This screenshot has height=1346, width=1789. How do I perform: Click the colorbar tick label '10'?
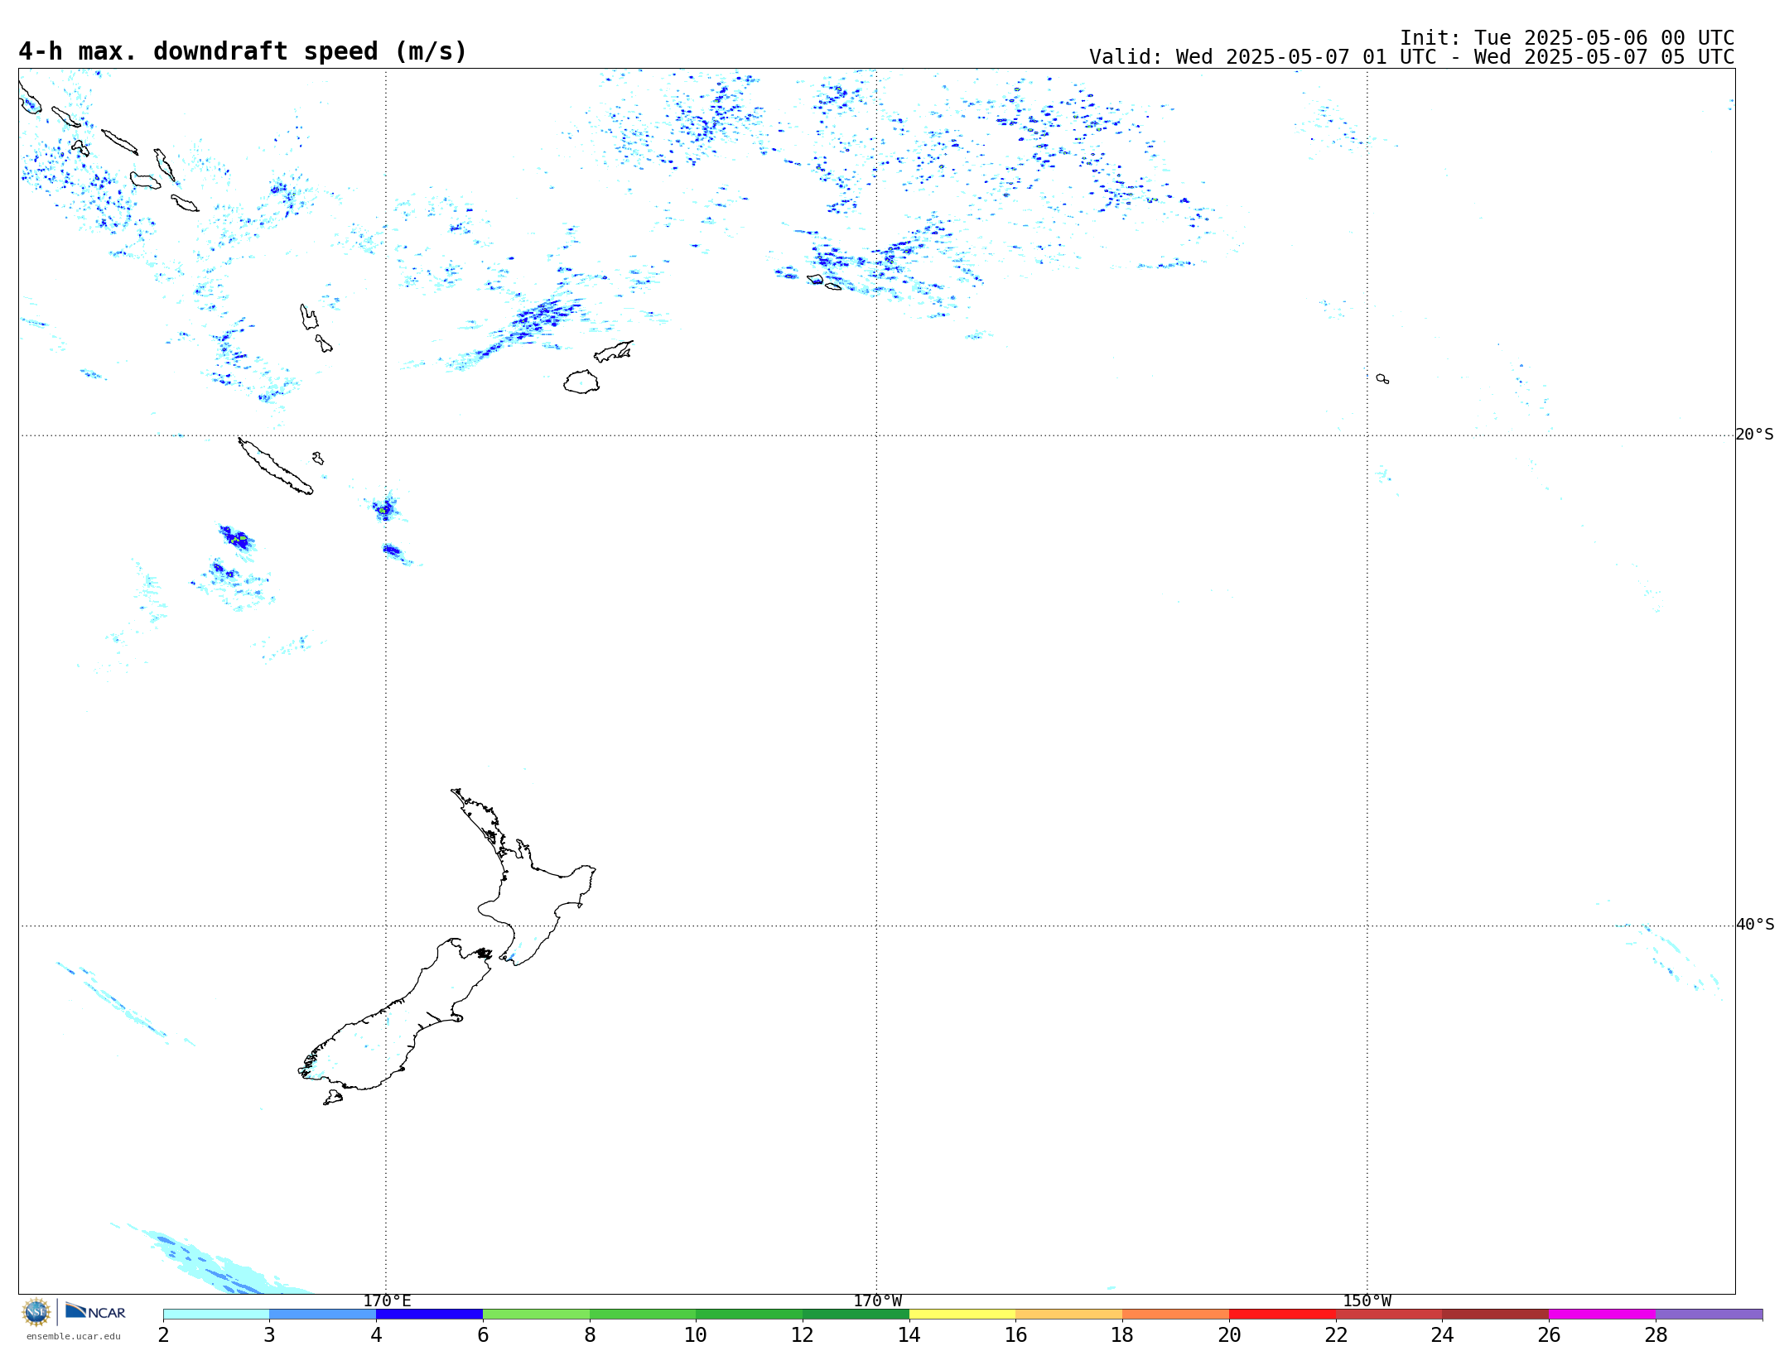pos(696,1334)
